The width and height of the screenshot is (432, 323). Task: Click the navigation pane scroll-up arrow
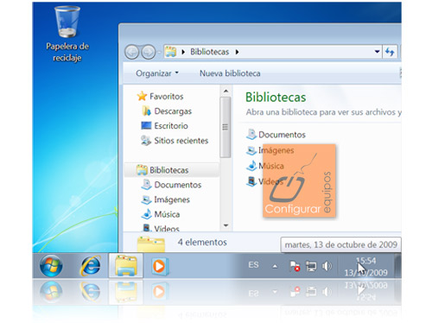coord(226,91)
